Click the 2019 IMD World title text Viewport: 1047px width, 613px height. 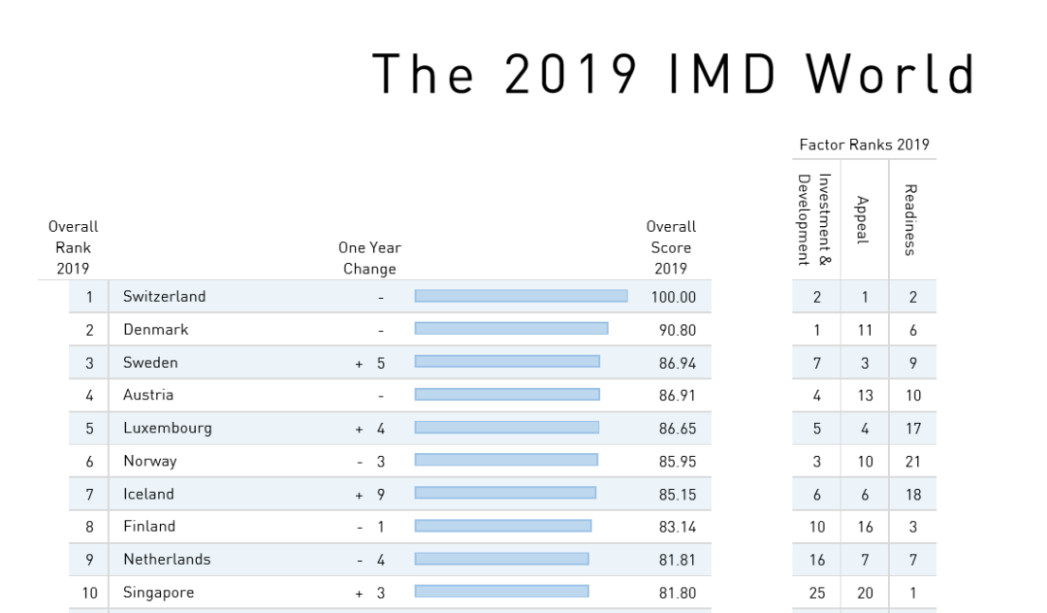673,74
